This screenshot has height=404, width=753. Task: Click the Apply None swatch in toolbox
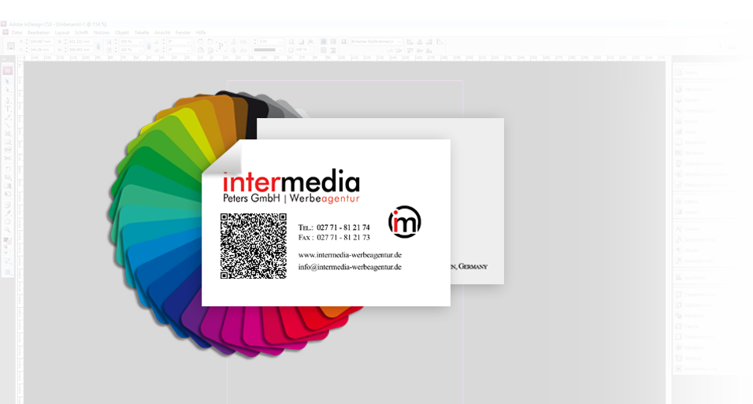8,261
